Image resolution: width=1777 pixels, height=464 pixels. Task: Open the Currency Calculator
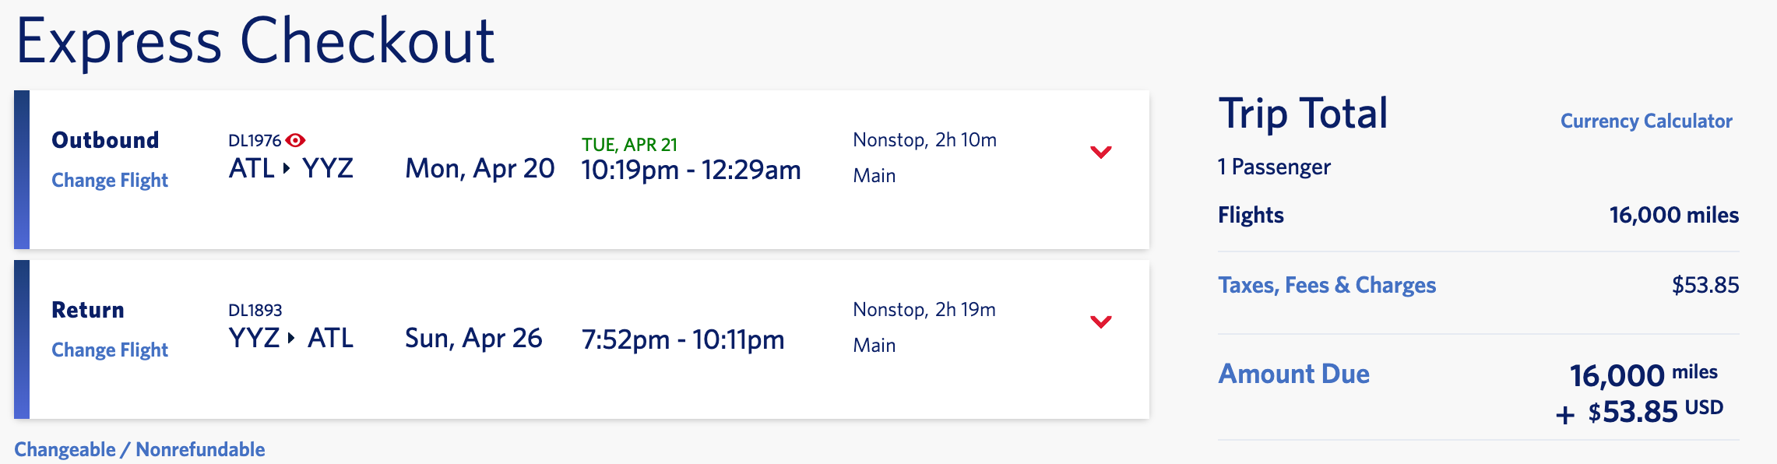1645,121
